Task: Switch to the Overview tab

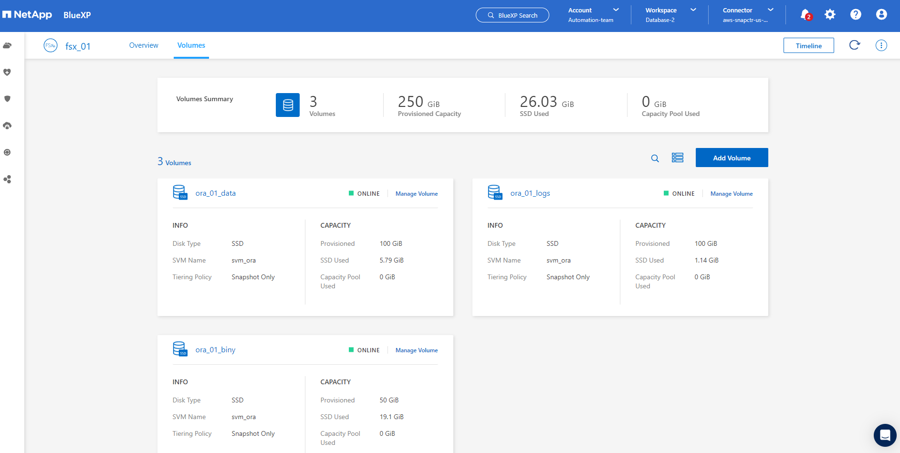Action: tap(144, 45)
